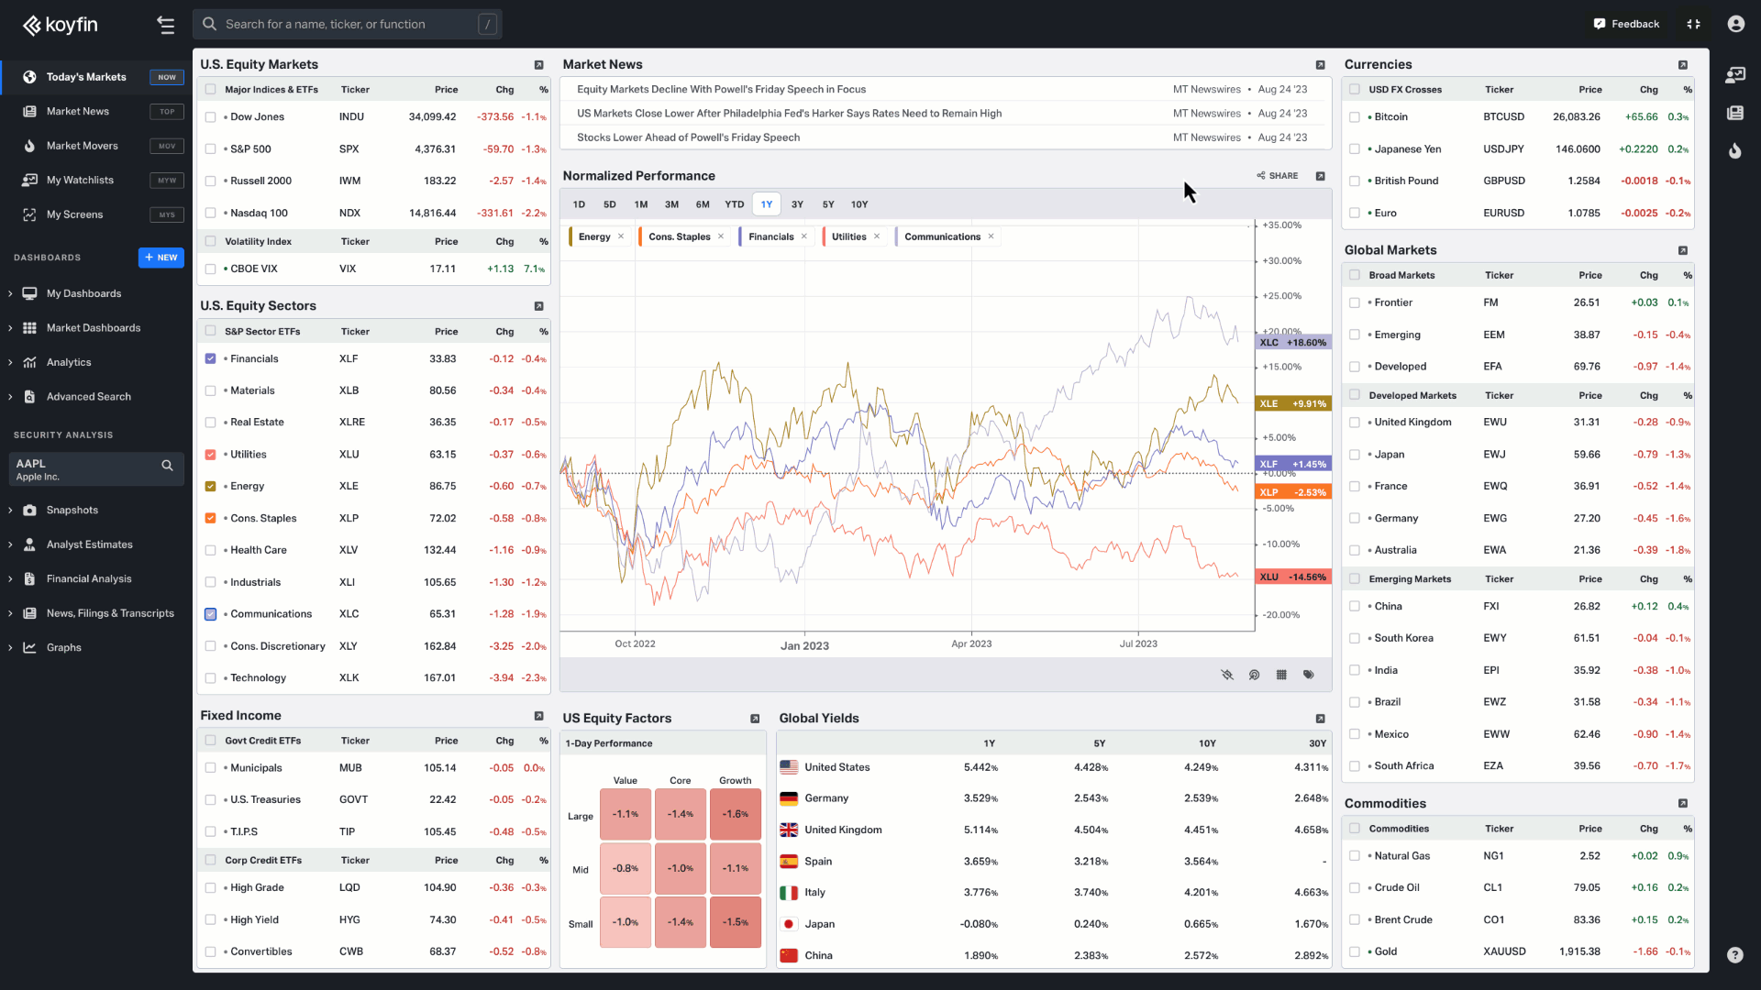This screenshot has width=1761, height=990.
Task: Focus the name, ticker, or function search field
Action: (x=348, y=25)
